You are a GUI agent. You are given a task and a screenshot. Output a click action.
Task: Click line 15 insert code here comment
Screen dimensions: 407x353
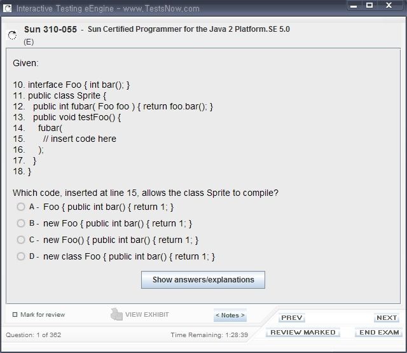pyautogui.click(x=79, y=139)
